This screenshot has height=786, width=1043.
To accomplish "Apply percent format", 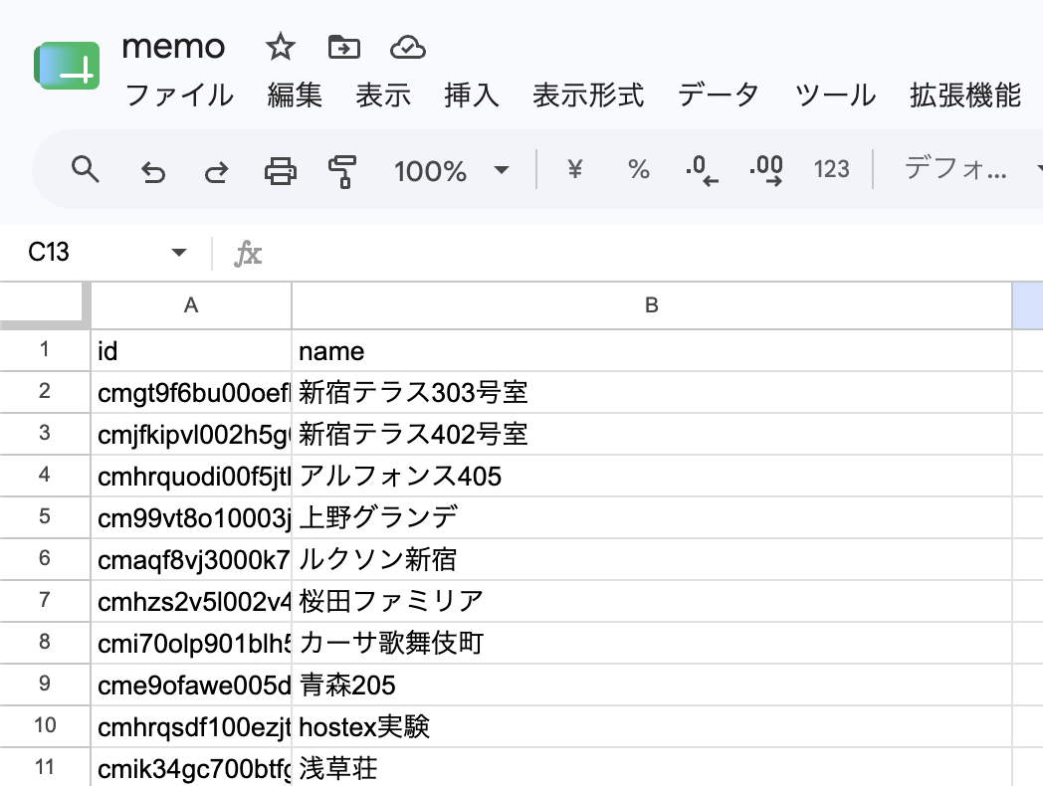I will tap(639, 169).
